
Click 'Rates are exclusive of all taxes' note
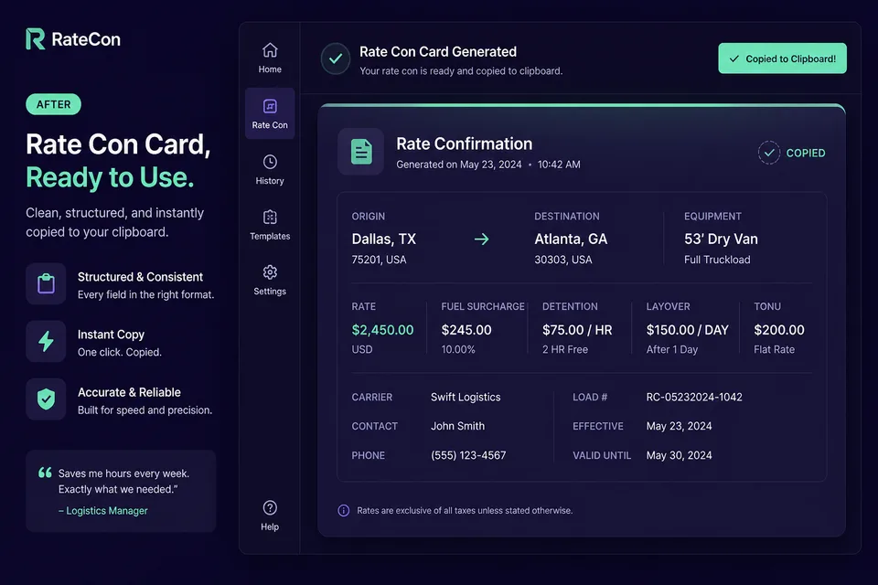tap(465, 511)
